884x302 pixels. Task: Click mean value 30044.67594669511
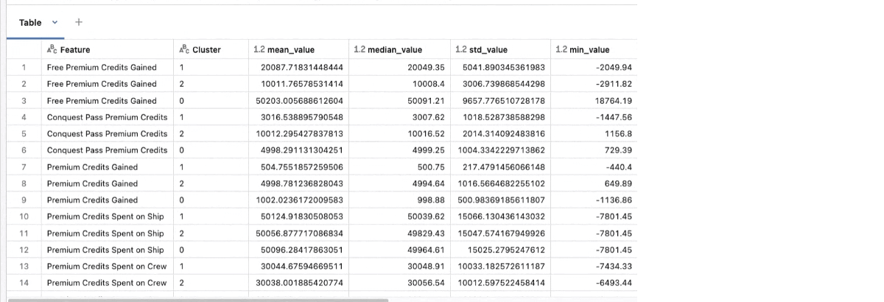[x=302, y=266]
